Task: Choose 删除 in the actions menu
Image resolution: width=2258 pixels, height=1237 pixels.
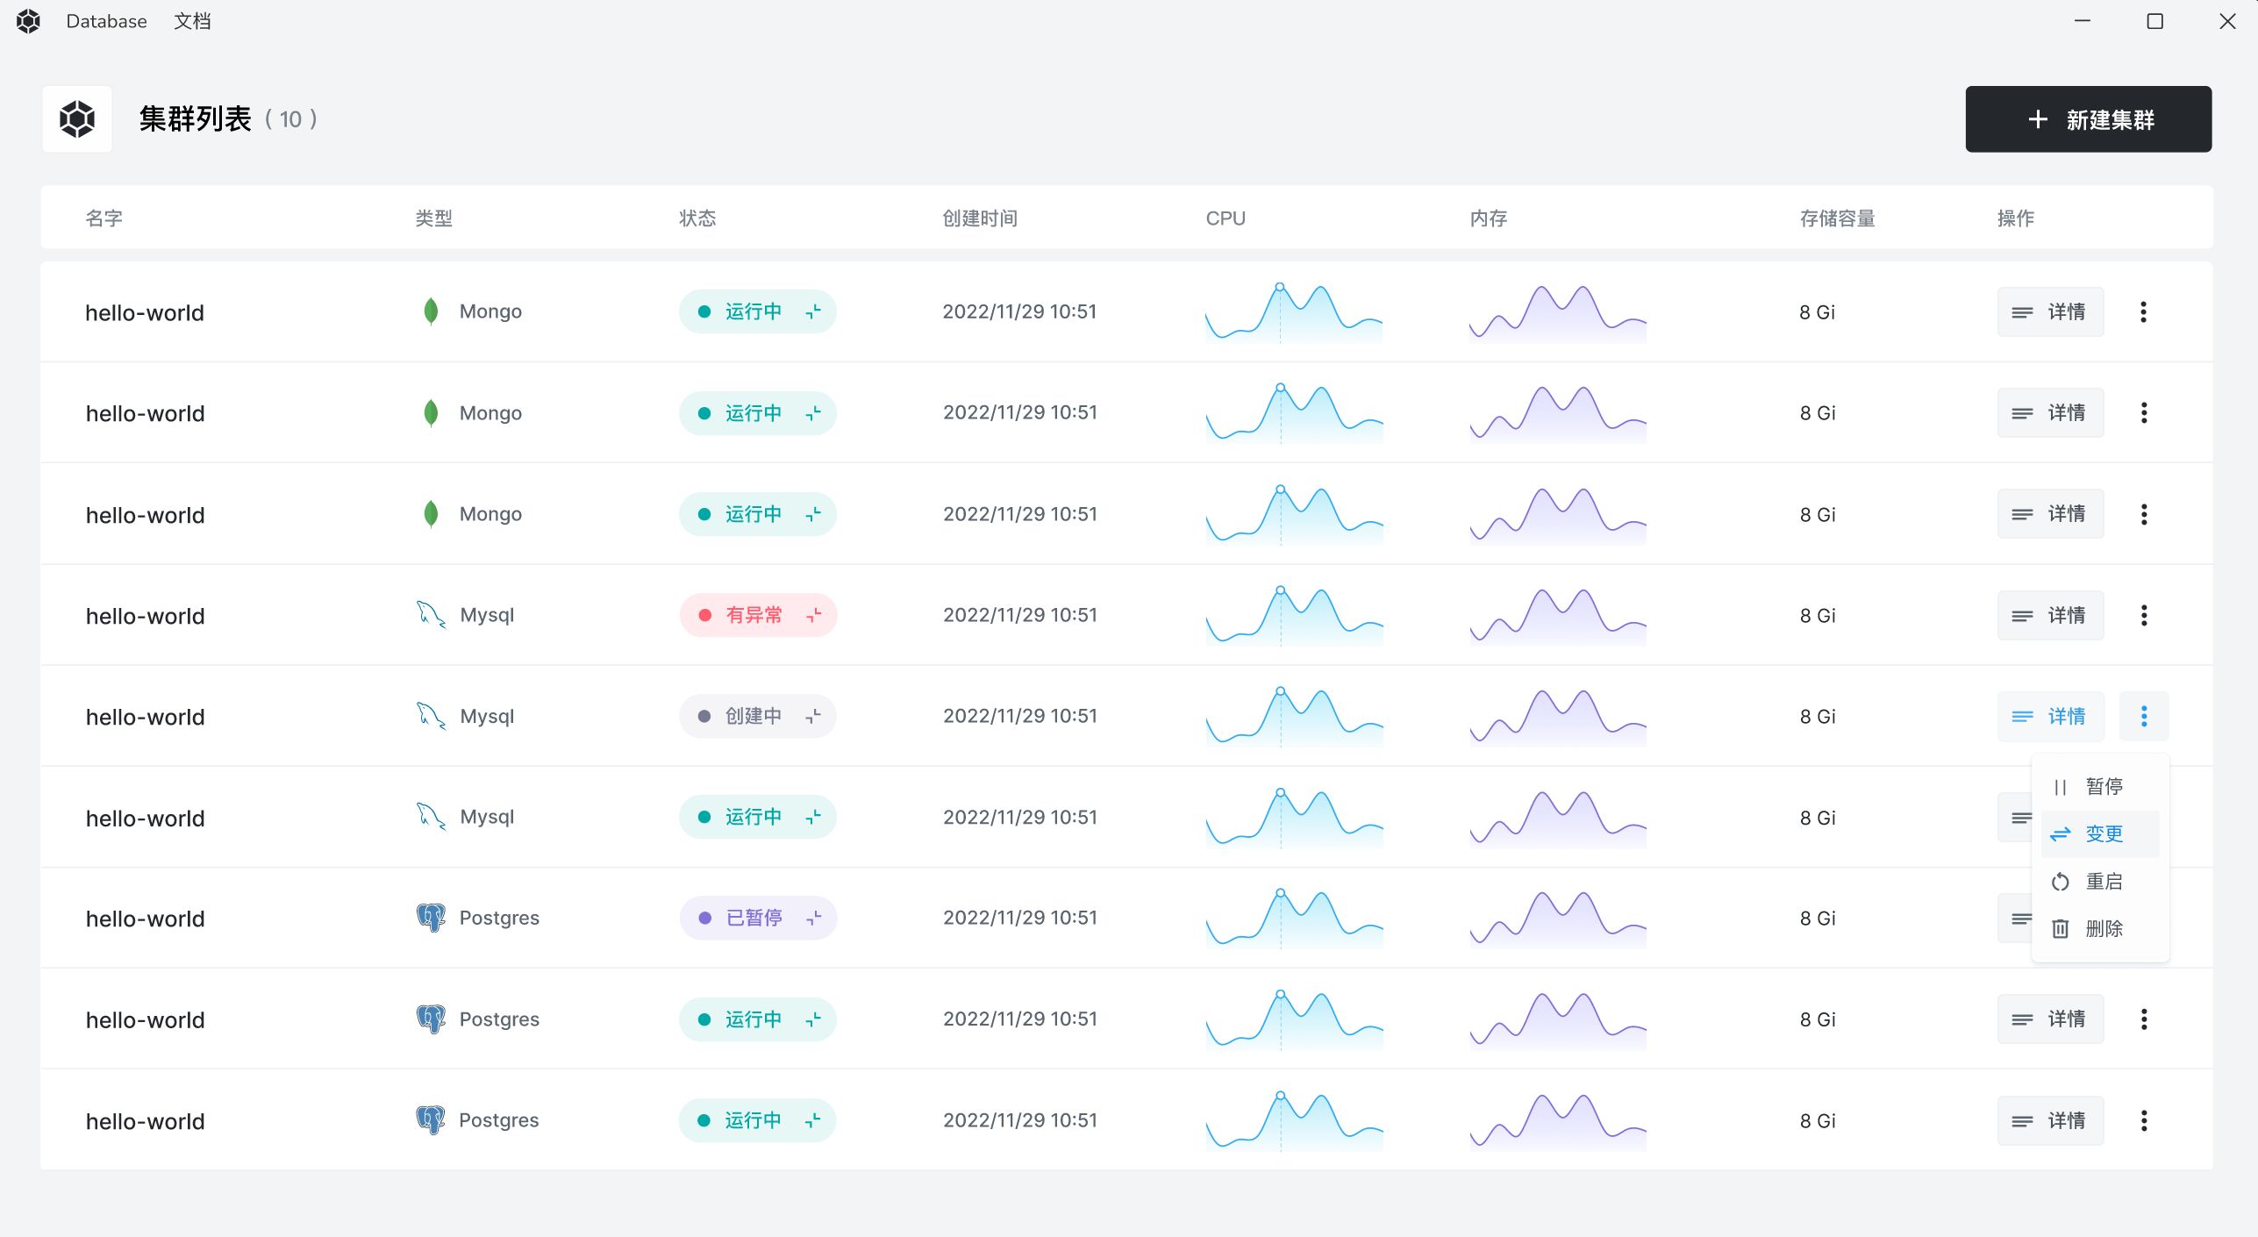Action: point(2100,928)
